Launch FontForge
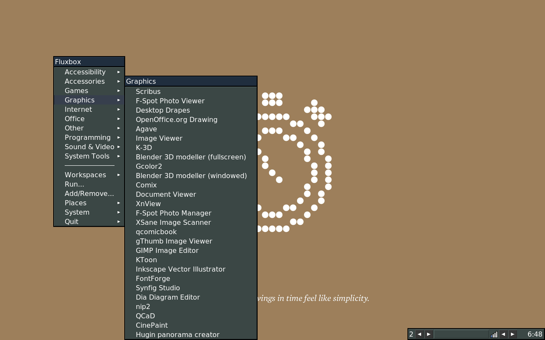The width and height of the screenshot is (545, 340). [x=191, y=278]
